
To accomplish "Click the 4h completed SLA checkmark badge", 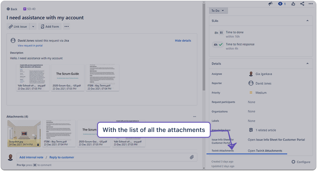I will pos(218,45).
